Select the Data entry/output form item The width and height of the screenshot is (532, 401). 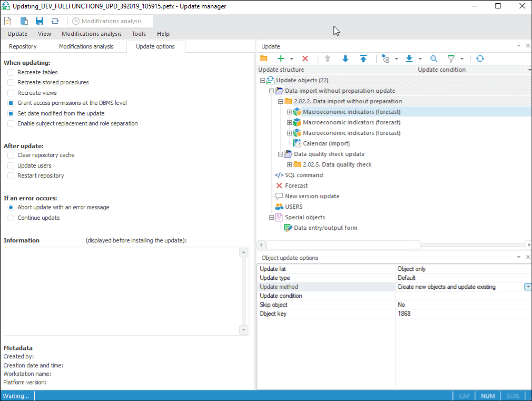(x=326, y=228)
